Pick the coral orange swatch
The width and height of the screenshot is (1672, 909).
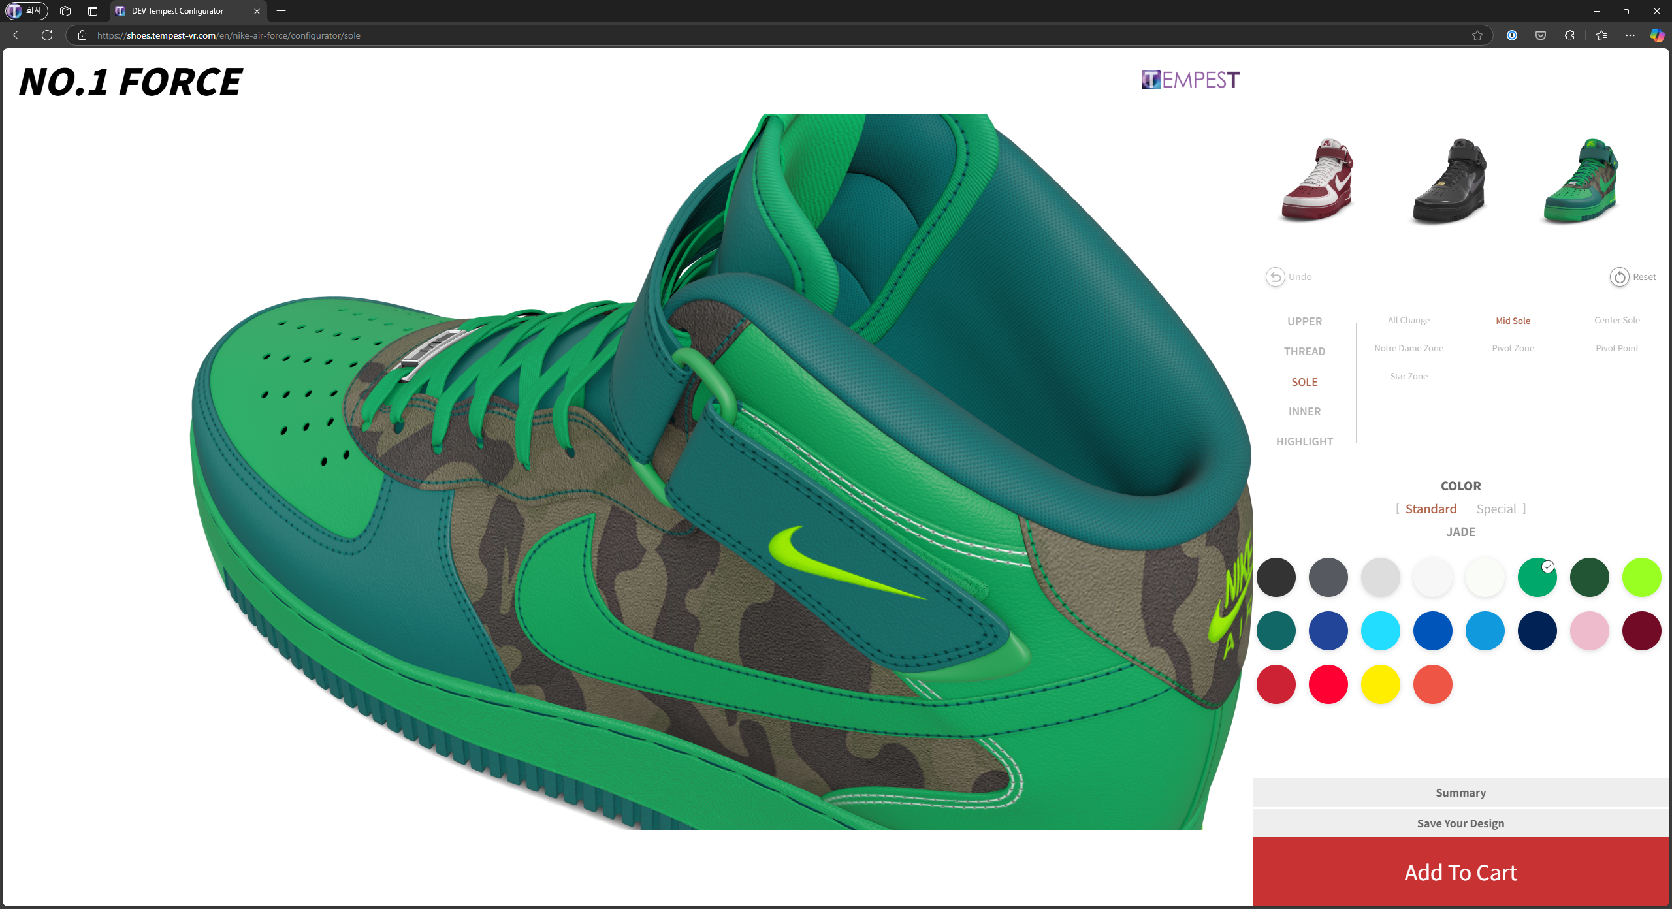point(1432,684)
